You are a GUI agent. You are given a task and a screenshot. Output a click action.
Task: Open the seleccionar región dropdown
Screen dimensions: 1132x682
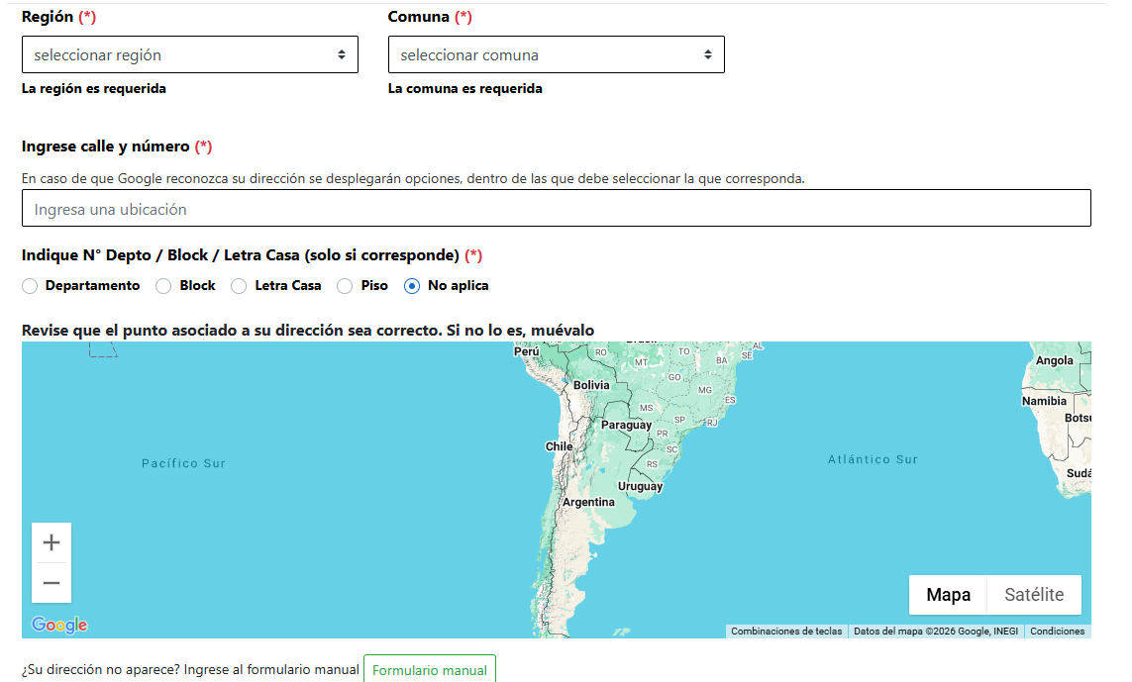tap(190, 54)
